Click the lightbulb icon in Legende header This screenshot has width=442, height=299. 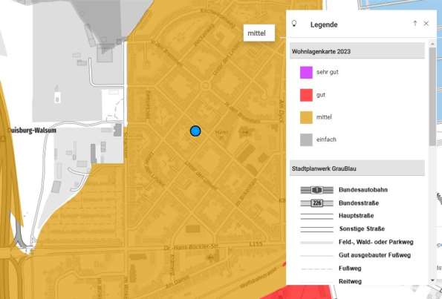294,23
